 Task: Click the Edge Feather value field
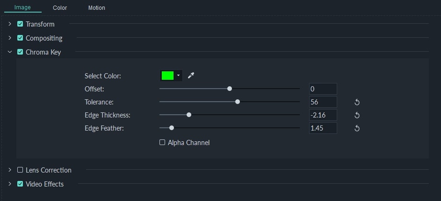pos(323,128)
